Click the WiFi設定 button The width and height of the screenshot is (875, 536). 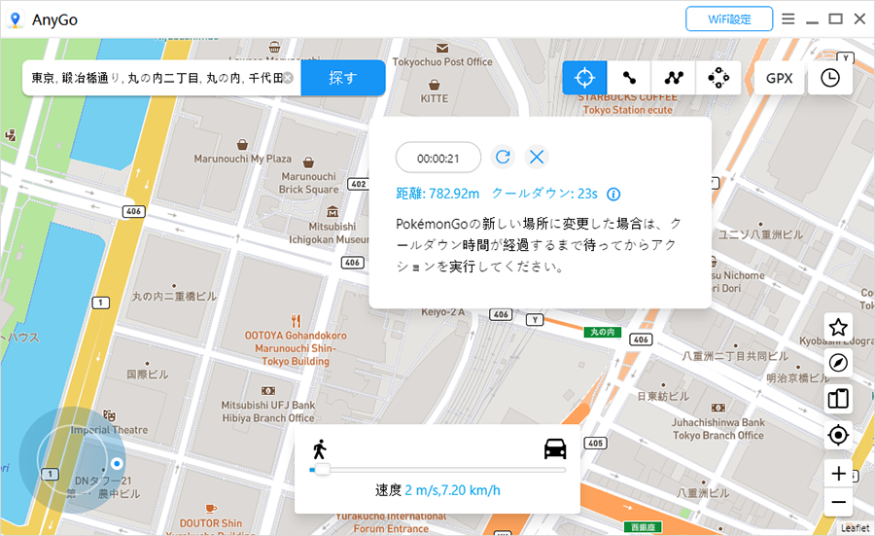(x=728, y=18)
